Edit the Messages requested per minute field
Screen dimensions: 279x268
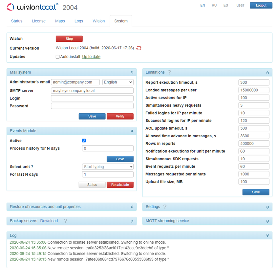[x=254, y=174]
